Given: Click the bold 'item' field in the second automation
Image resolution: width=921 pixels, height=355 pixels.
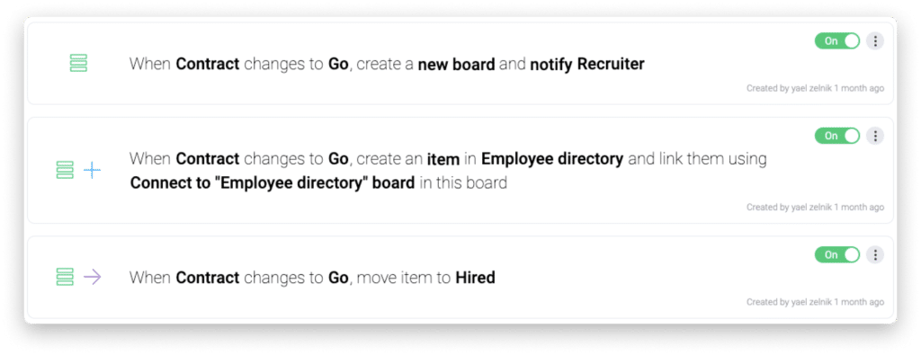Looking at the screenshot, I should tap(443, 159).
